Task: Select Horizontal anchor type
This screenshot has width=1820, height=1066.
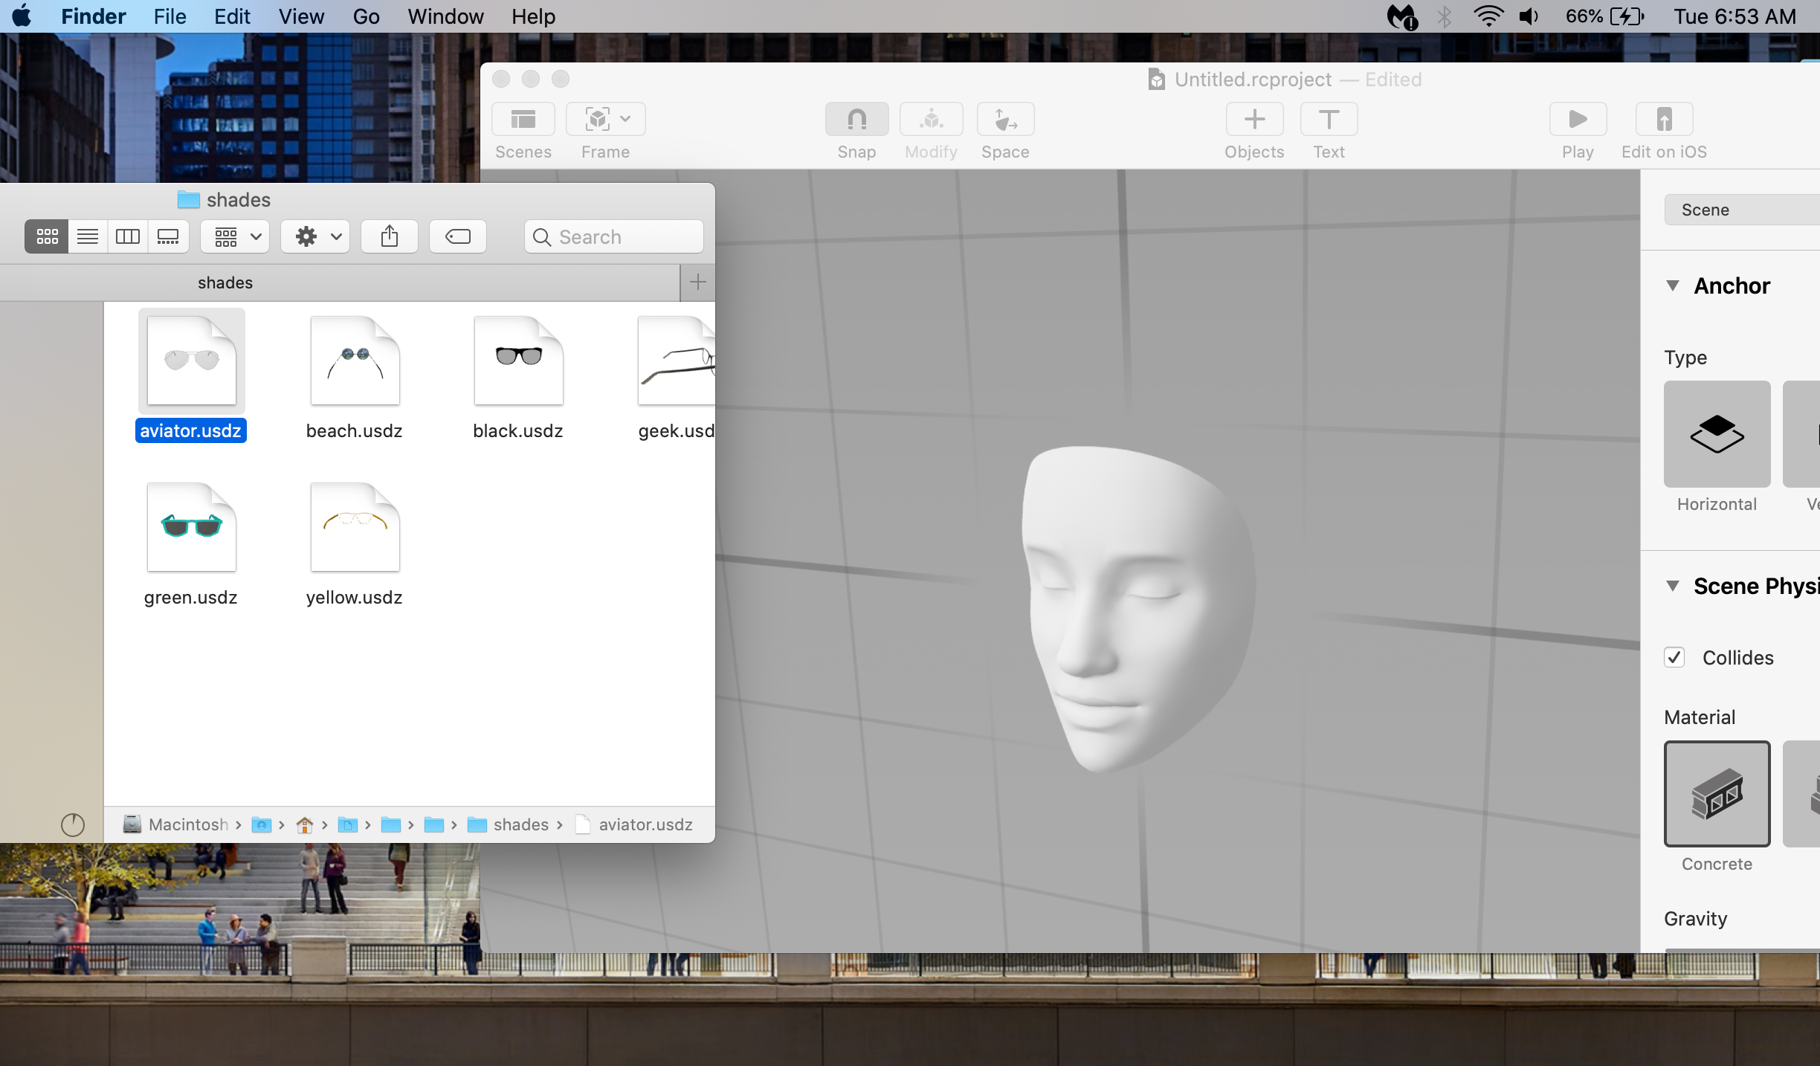Action: [1716, 433]
